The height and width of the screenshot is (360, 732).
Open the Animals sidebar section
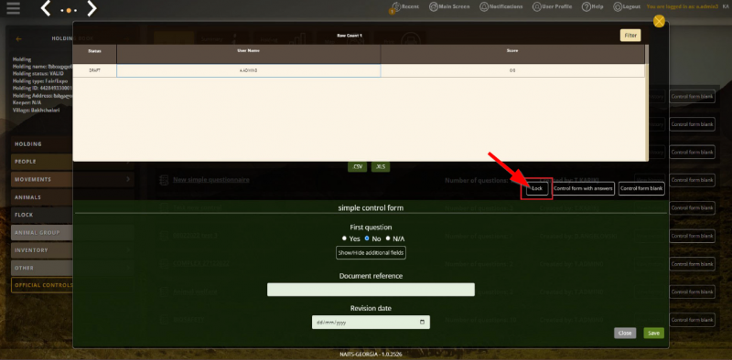[x=42, y=197]
